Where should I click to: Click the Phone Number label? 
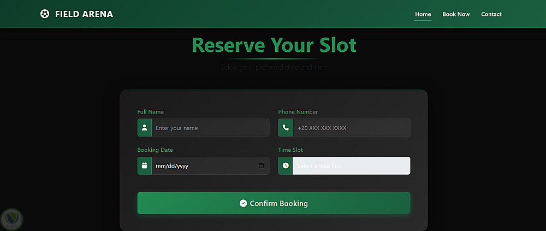tap(298, 112)
